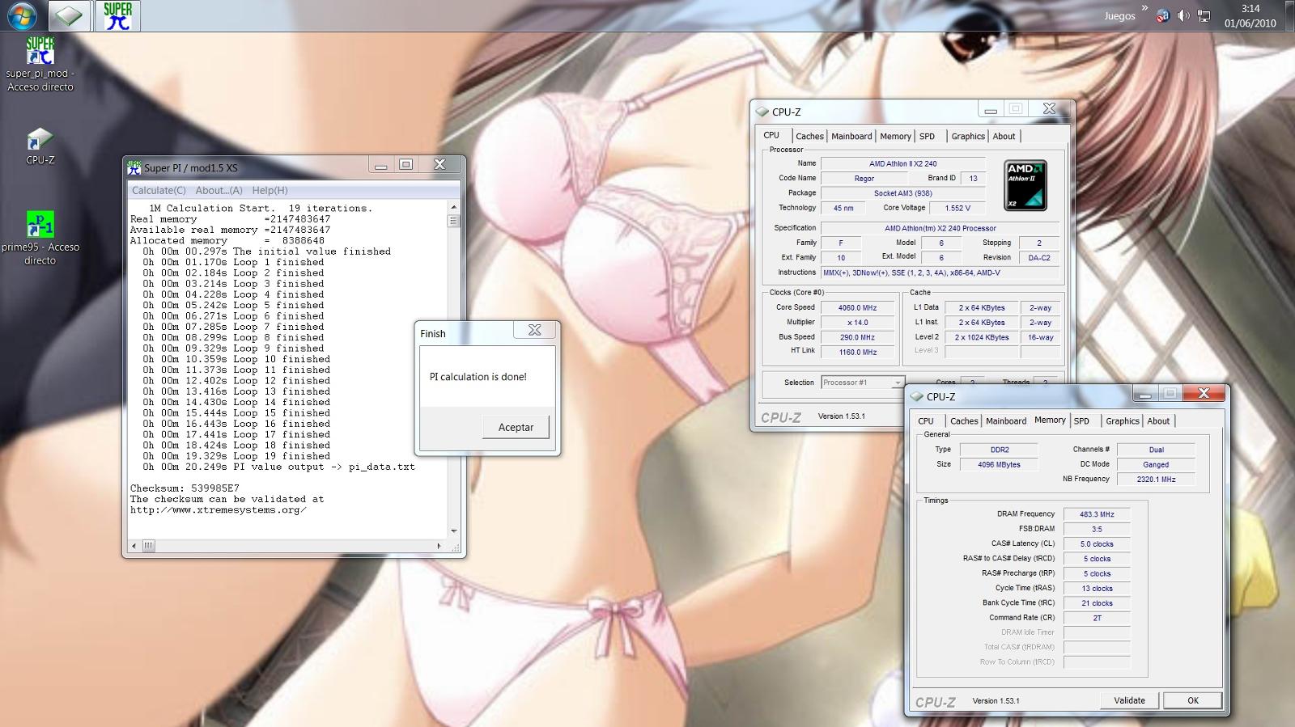1295x727 pixels.
Task: Click the Juegos toolbar label
Action: [1119, 16]
